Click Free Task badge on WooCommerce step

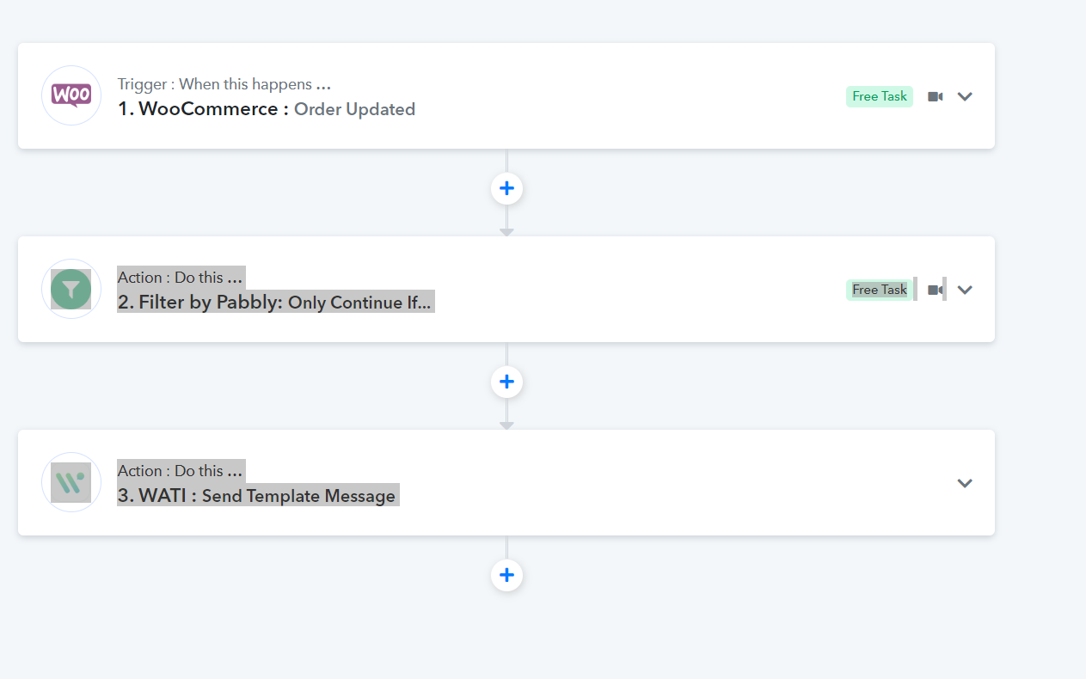click(880, 96)
